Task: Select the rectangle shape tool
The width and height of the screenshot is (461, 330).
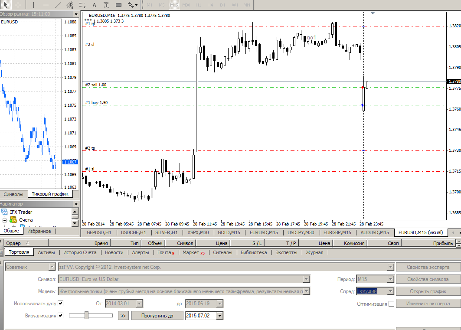Action: (x=118, y=5)
